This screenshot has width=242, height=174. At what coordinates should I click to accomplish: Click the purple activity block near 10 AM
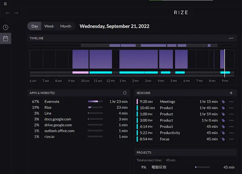point(80,59)
